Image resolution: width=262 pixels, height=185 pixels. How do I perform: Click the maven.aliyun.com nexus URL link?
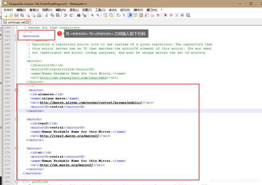[x=91, y=103]
